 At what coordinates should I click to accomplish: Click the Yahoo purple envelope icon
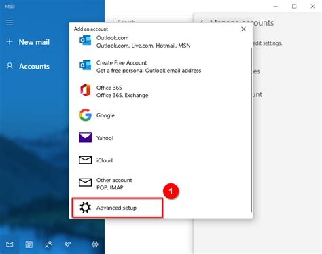click(85, 137)
